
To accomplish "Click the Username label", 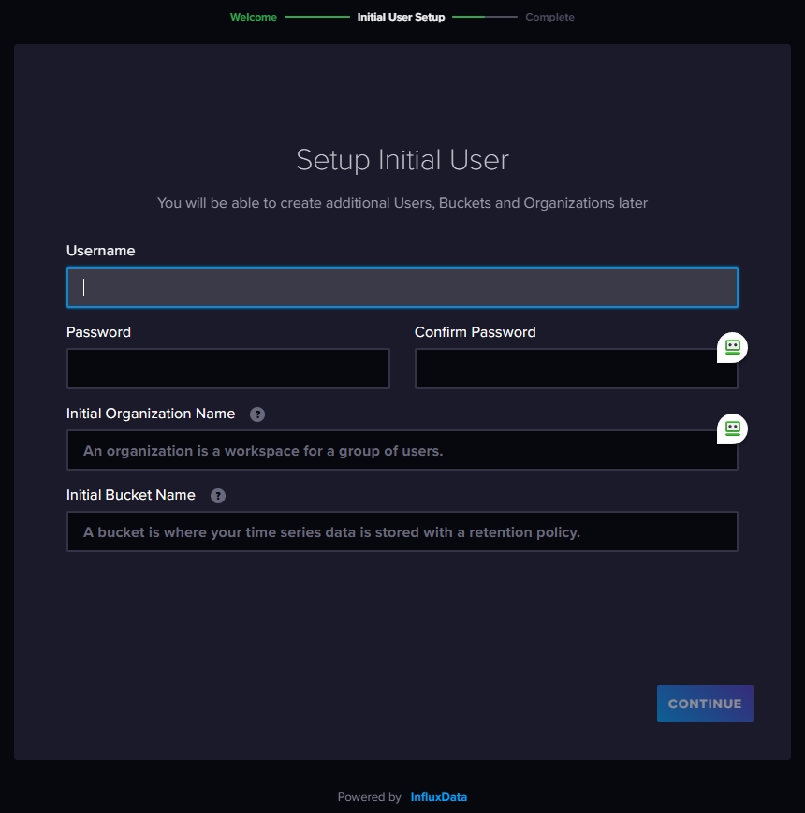I will (x=100, y=251).
